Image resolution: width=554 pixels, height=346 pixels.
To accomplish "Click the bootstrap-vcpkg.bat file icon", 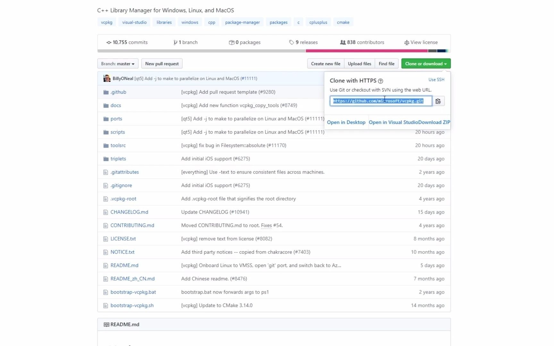I will tap(106, 292).
